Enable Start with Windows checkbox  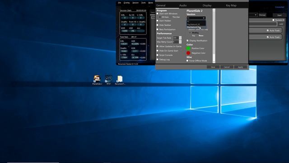158,14
